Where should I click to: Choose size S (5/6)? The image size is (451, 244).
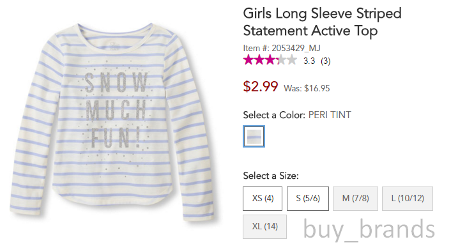pos(308,199)
